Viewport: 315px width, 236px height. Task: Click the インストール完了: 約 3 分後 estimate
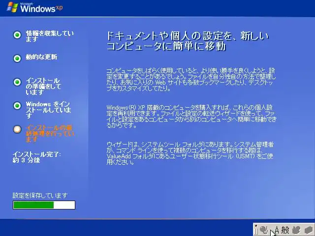pyautogui.click(x=37, y=157)
